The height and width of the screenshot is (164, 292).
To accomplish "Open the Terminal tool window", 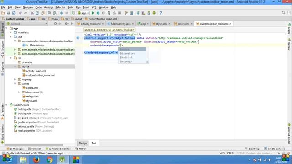I will 35,149.
